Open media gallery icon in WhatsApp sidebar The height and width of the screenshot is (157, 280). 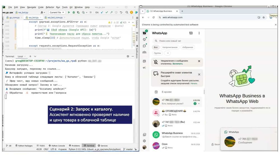tap(144, 135)
